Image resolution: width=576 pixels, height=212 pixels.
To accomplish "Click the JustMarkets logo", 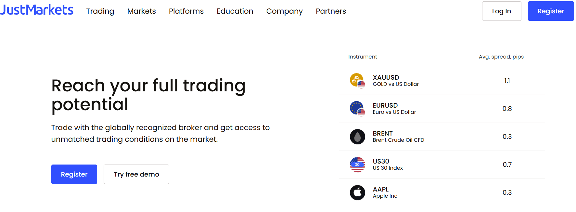I will 37,10.
